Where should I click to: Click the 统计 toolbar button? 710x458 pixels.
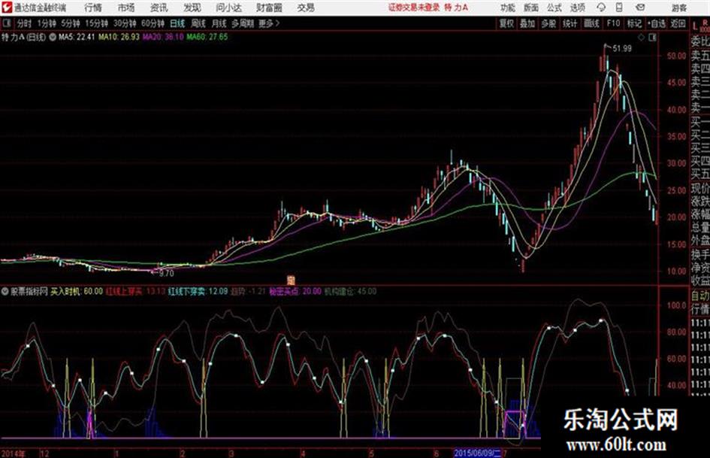[x=570, y=23]
